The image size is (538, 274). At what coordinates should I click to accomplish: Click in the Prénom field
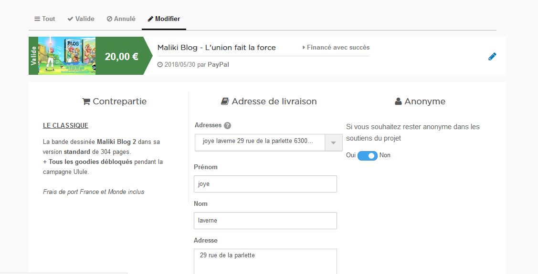pyautogui.click(x=265, y=184)
